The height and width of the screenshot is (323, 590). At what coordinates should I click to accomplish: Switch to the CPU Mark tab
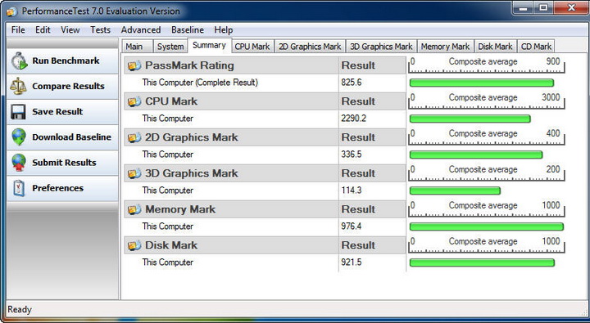252,46
